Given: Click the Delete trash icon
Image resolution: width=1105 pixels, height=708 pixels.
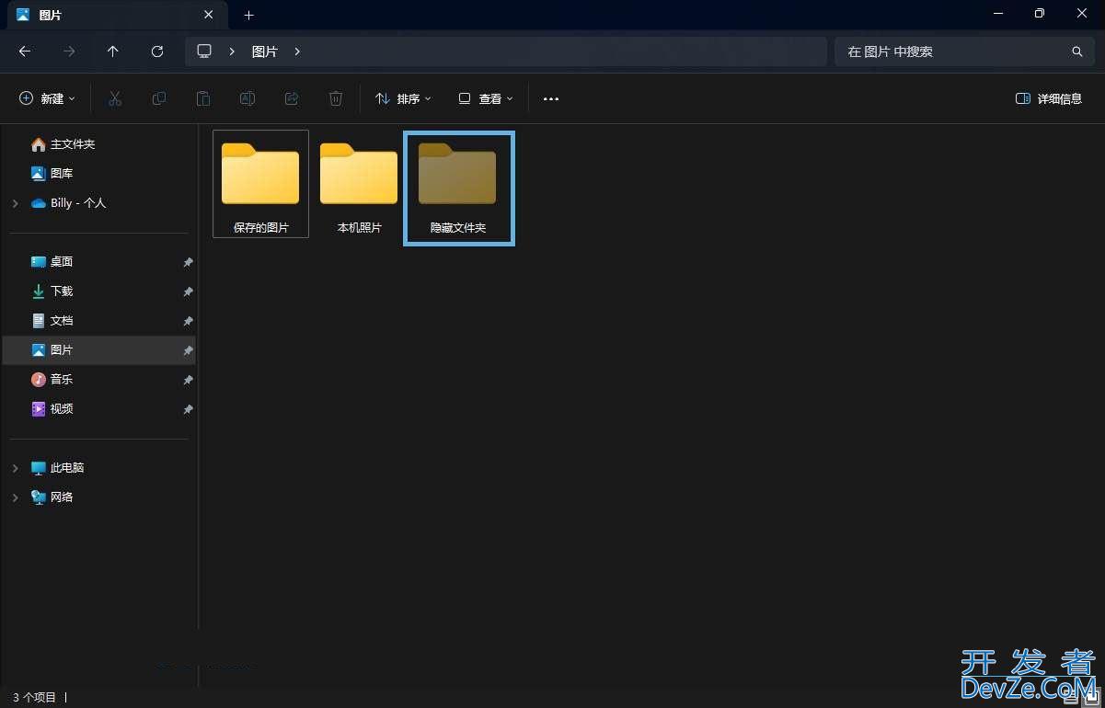Looking at the screenshot, I should point(336,98).
